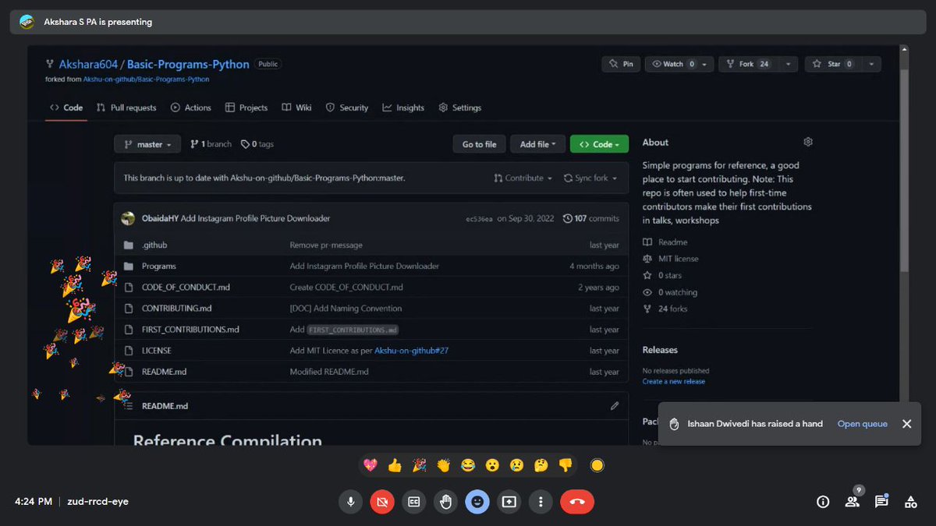Leave the call with hang up button
Image resolution: width=936 pixels, height=526 pixels.
(x=577, y=502)
